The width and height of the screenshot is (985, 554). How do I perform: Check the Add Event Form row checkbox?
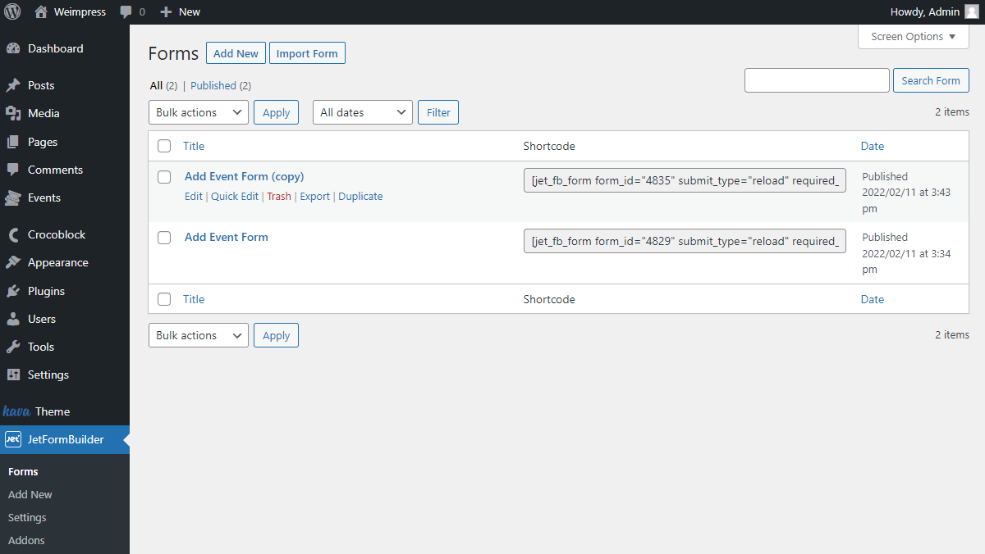tap(163, 237)
